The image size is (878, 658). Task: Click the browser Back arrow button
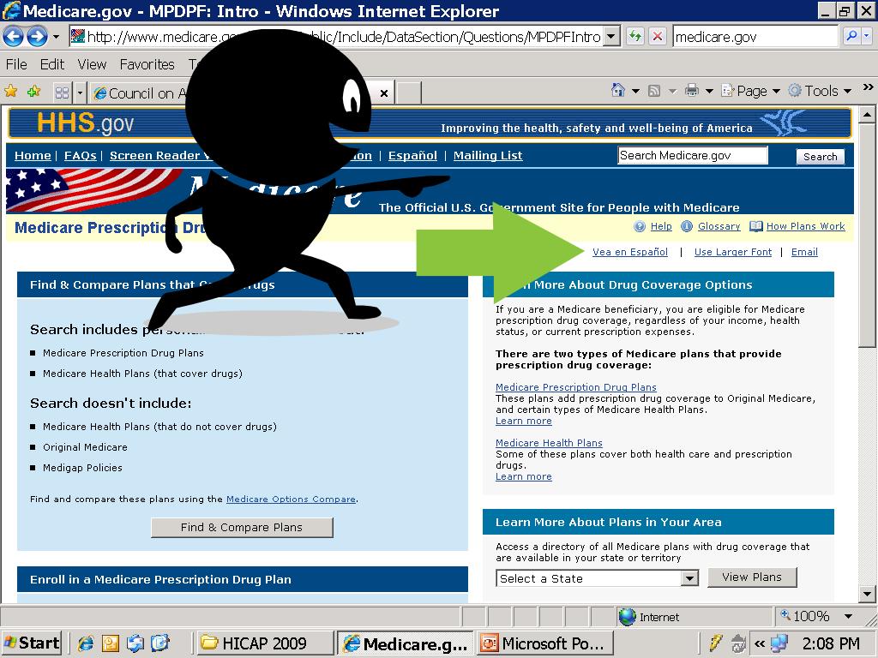point(14,37)
